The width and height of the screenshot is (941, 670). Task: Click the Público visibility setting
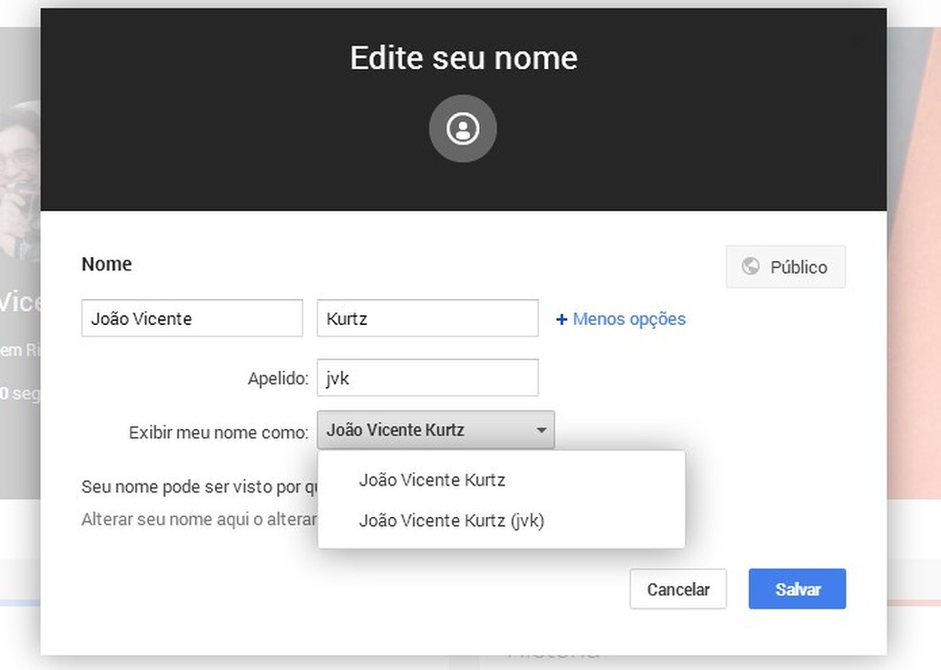click(x=785, y=267)
